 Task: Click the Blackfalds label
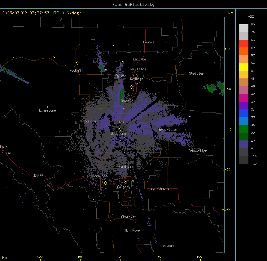pyautogui.click(x=137, y=69)
